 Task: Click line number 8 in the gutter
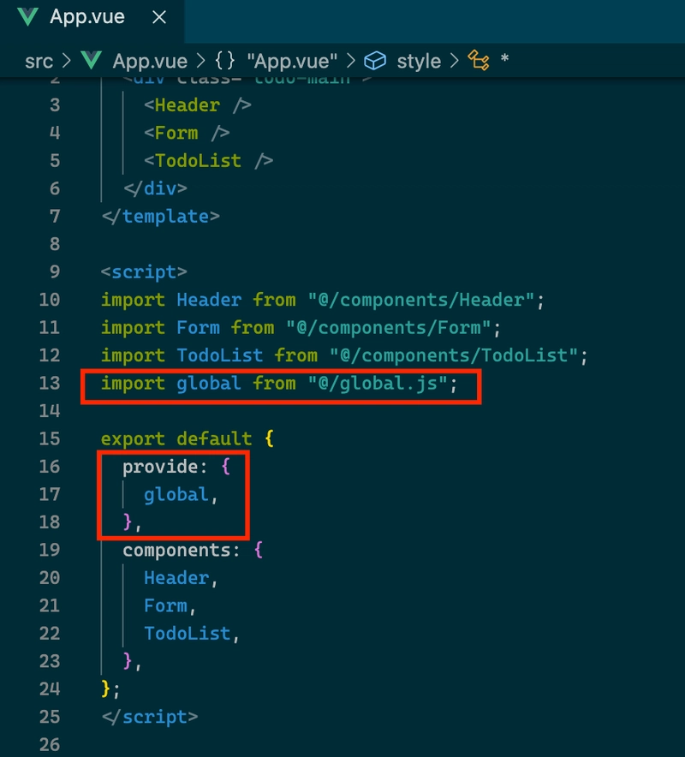coord(55,244)
